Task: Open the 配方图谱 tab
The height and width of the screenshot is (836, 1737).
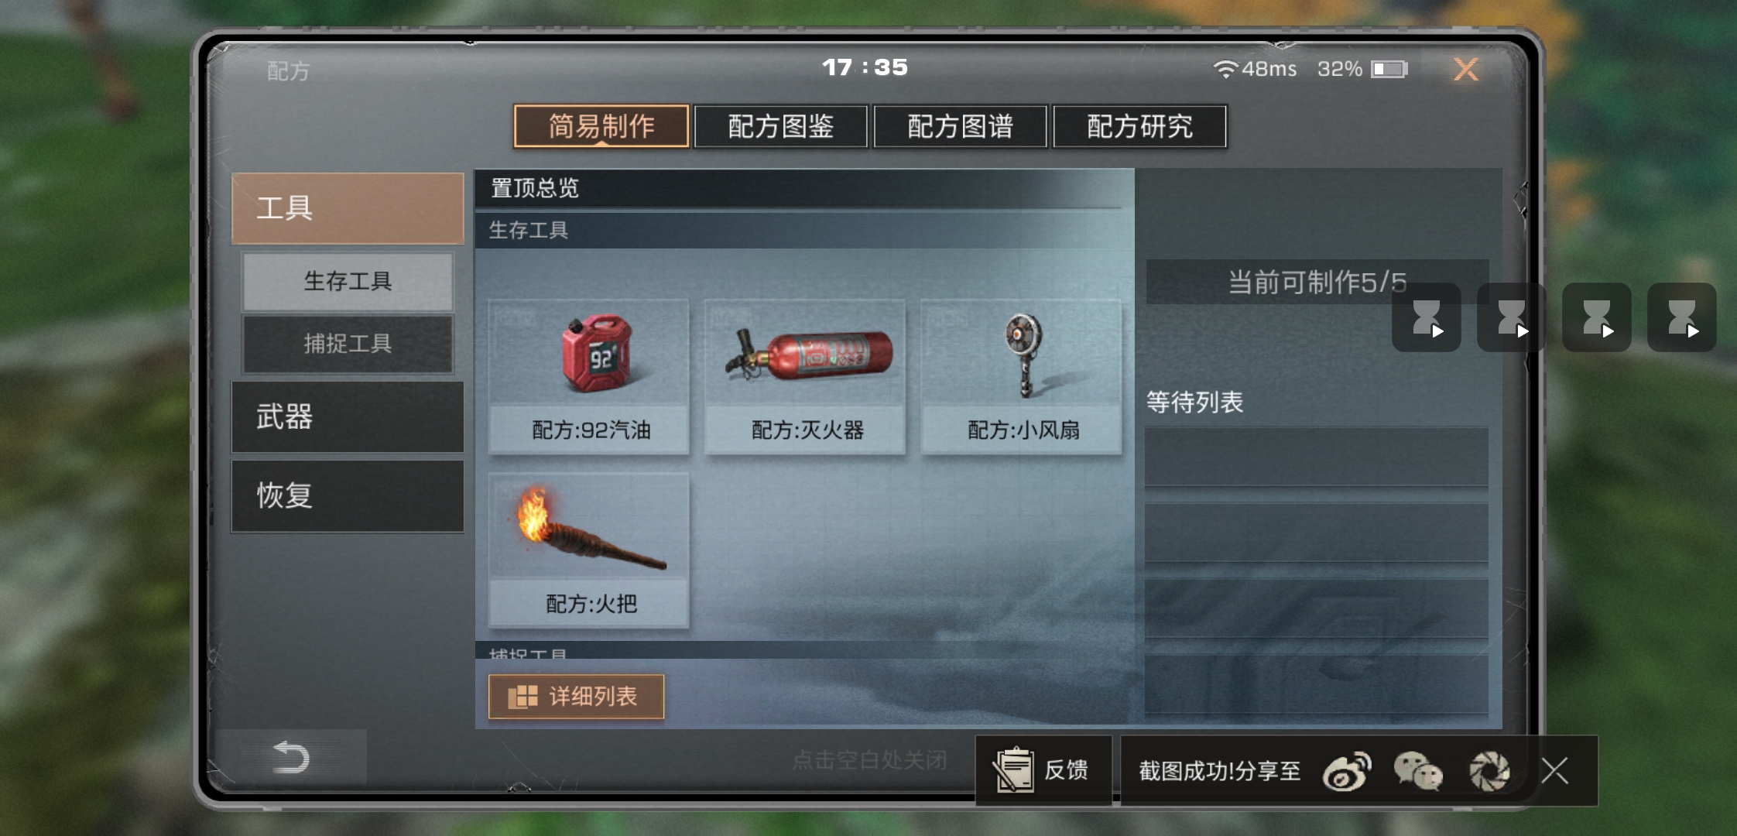Action: 960,126
